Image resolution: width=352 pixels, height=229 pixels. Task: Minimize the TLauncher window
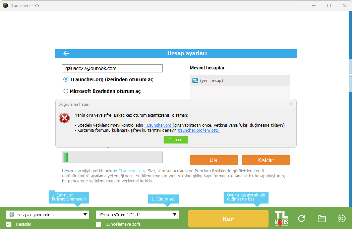(314, 5)
